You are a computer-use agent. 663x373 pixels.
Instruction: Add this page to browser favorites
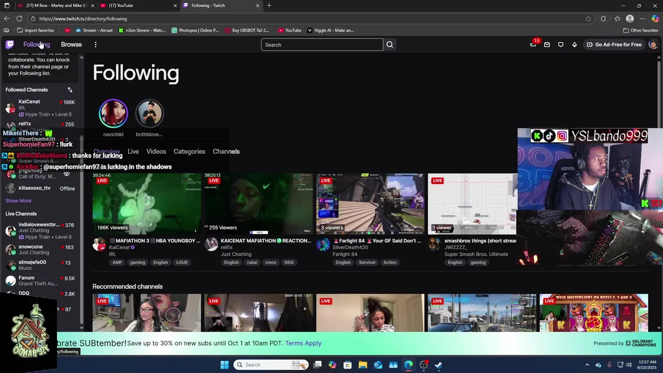588,19
